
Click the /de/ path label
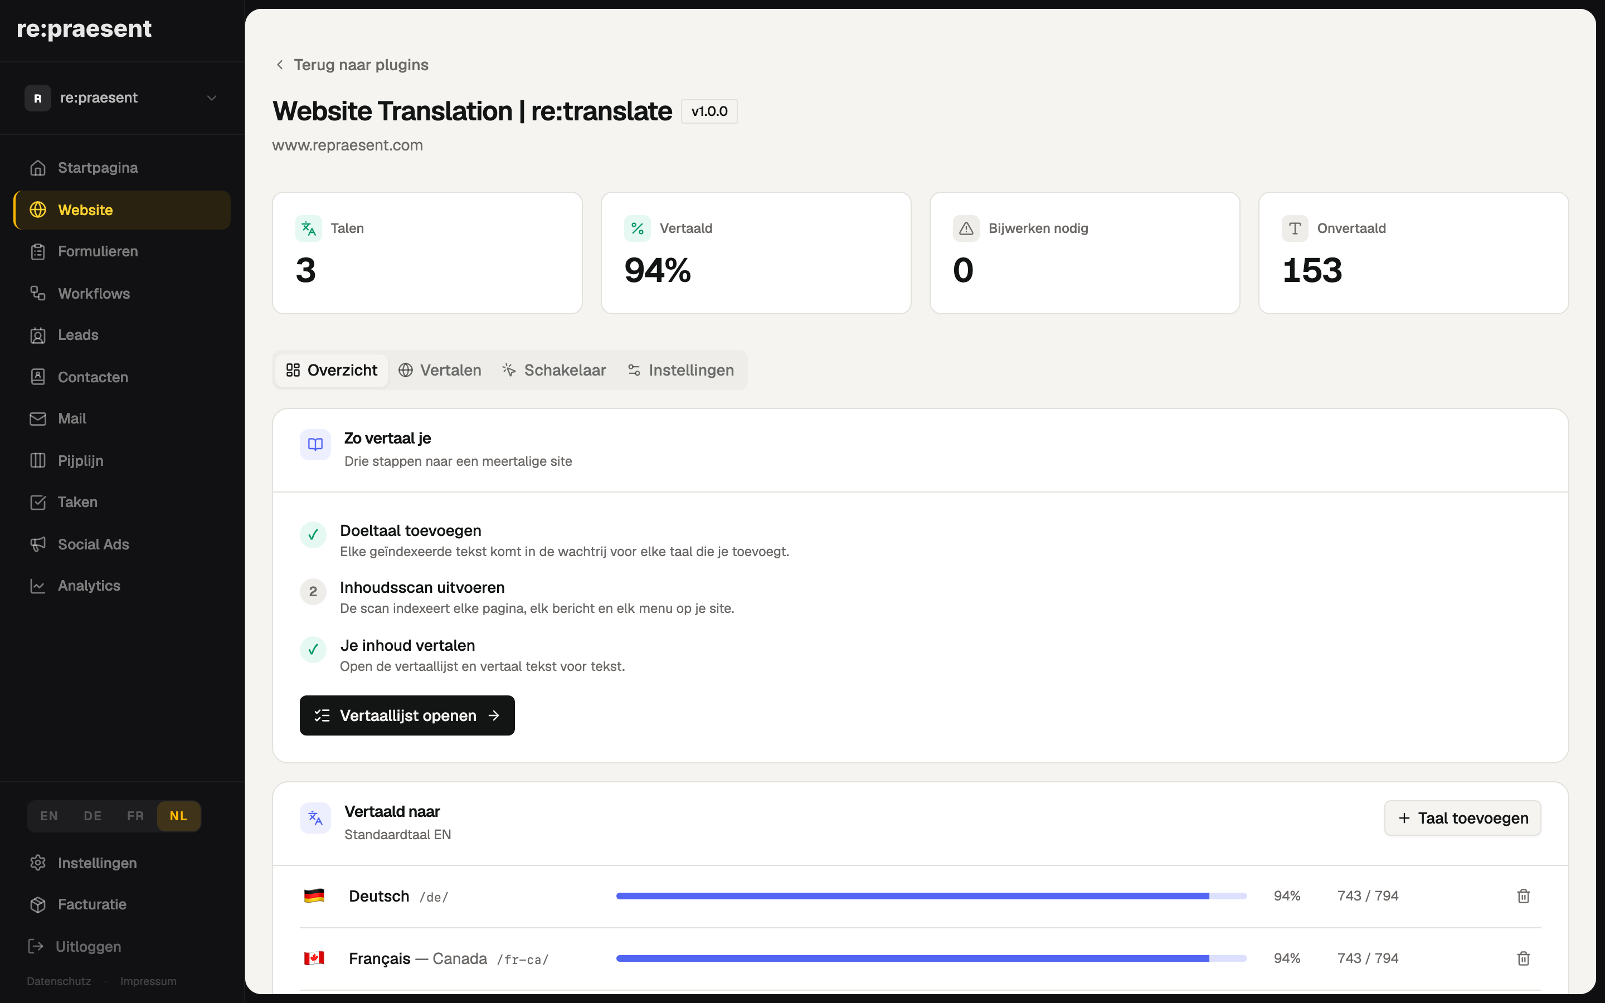434,898
